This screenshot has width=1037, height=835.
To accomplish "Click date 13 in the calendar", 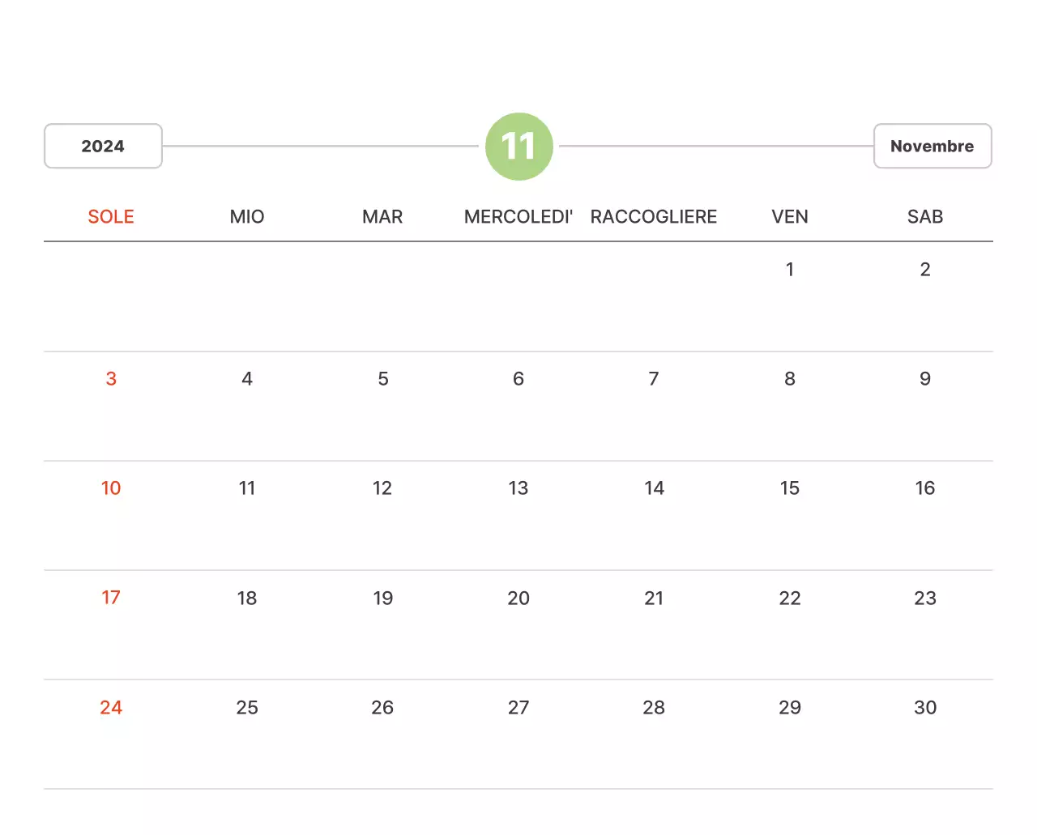I will pyautogui.click(x=518, y=488).
